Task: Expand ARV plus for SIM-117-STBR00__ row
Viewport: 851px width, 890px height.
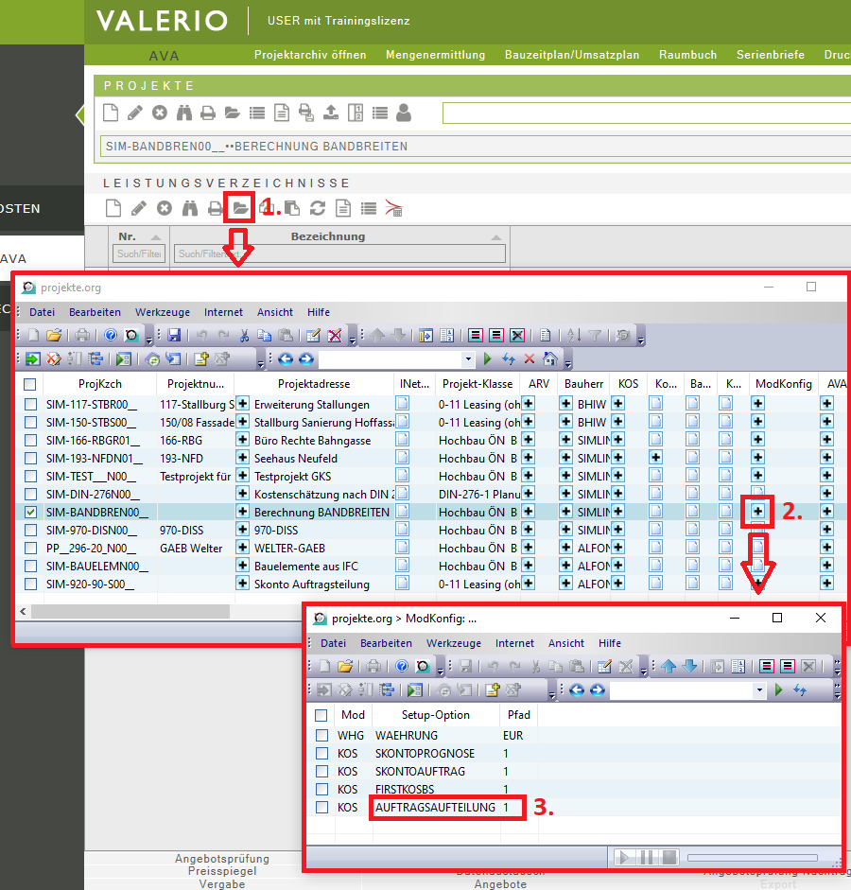Action: (x=528, y=404)
